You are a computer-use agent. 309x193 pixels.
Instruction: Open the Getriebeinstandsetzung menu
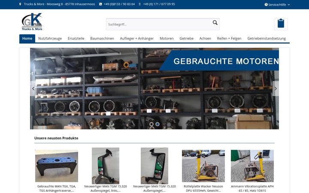[x=267, y=39]
